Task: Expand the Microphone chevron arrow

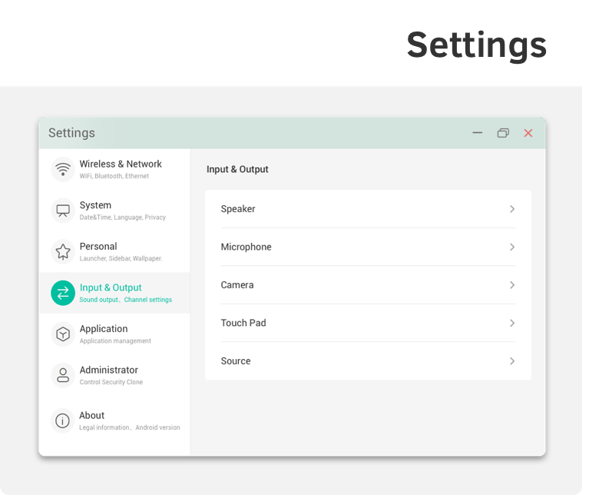Action: coord(512,247)
